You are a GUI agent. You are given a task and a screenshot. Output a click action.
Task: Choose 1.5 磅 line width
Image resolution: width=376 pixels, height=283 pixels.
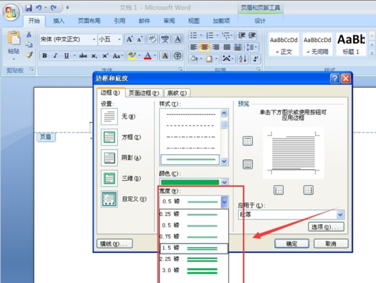coord(194,248)
